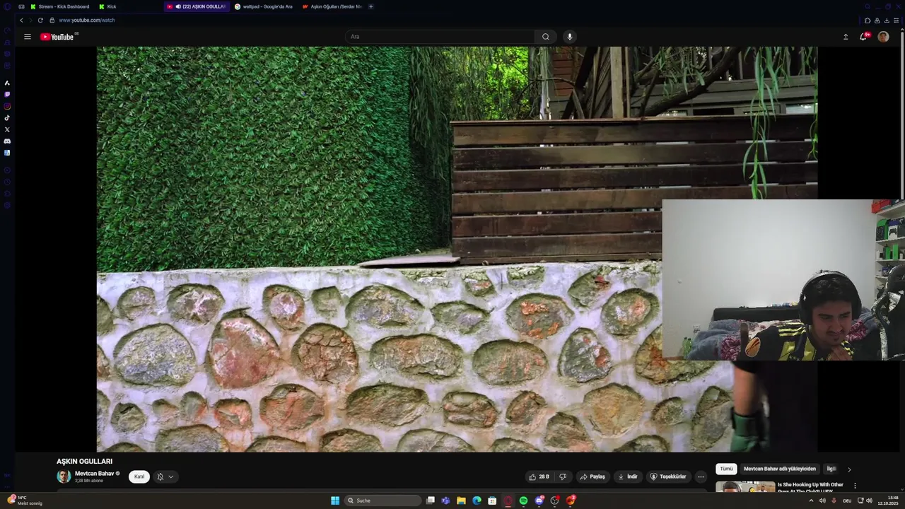Switch to Aşkın Oğulları /Serdar tab
This screenshot has height=509, width=905.
[x=332, y=6]
